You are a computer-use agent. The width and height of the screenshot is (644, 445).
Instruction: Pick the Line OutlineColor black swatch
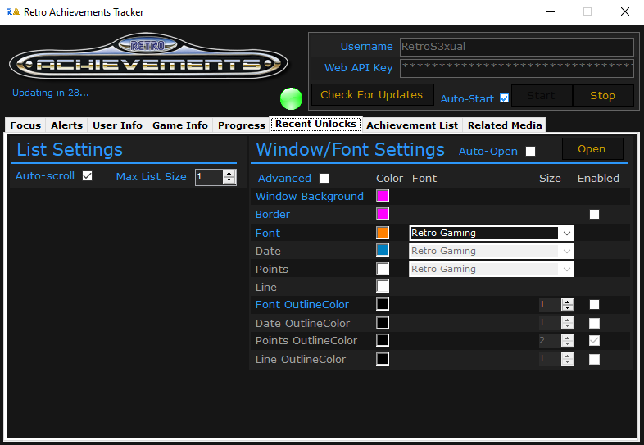tap(383, 359)
